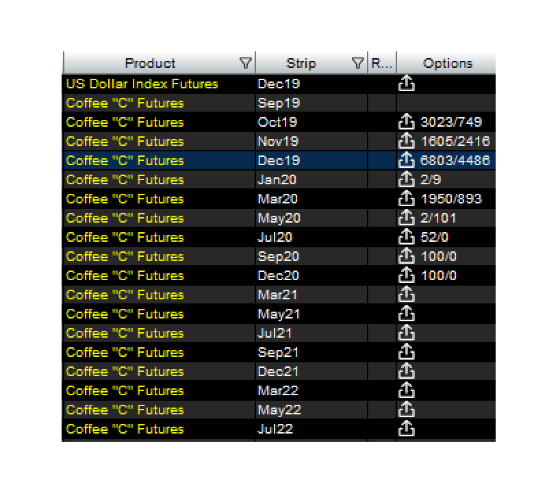Image resolution: width=560 pixels, height=500 pixels.
Task: Open options icon for Coffee Dec19
Action: point(407,160)
